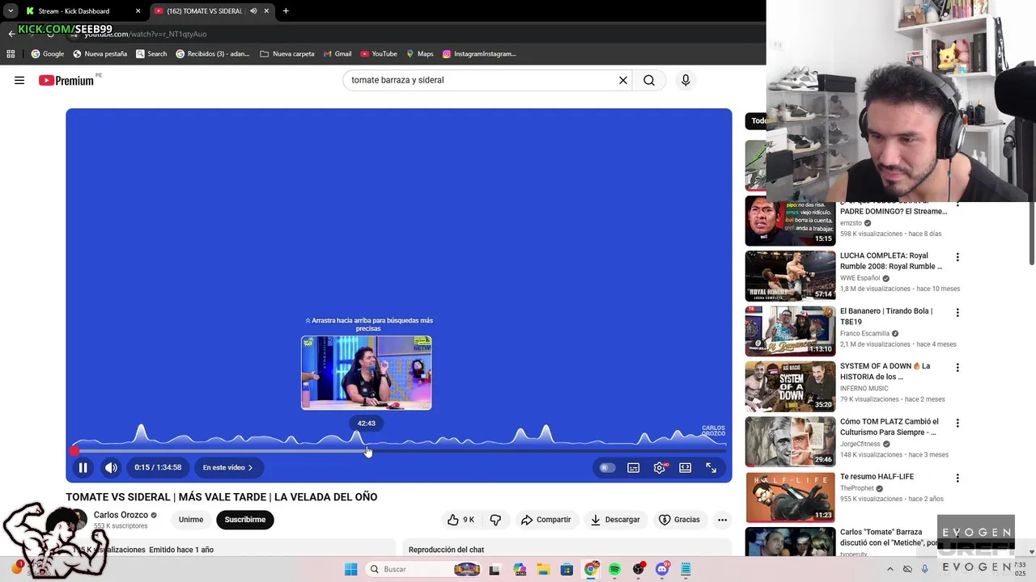Open the YouTube bookmark

pyautogui.click(x=379, y=54)
